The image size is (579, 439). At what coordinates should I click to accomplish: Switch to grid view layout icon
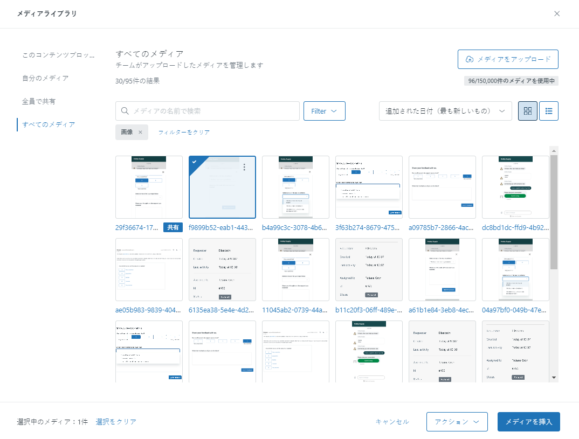(527, 111)
